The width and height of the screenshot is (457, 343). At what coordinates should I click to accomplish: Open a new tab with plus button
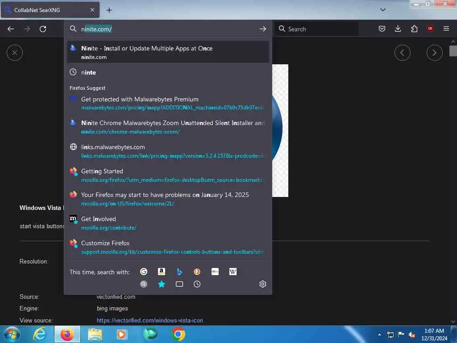(109, 10)
